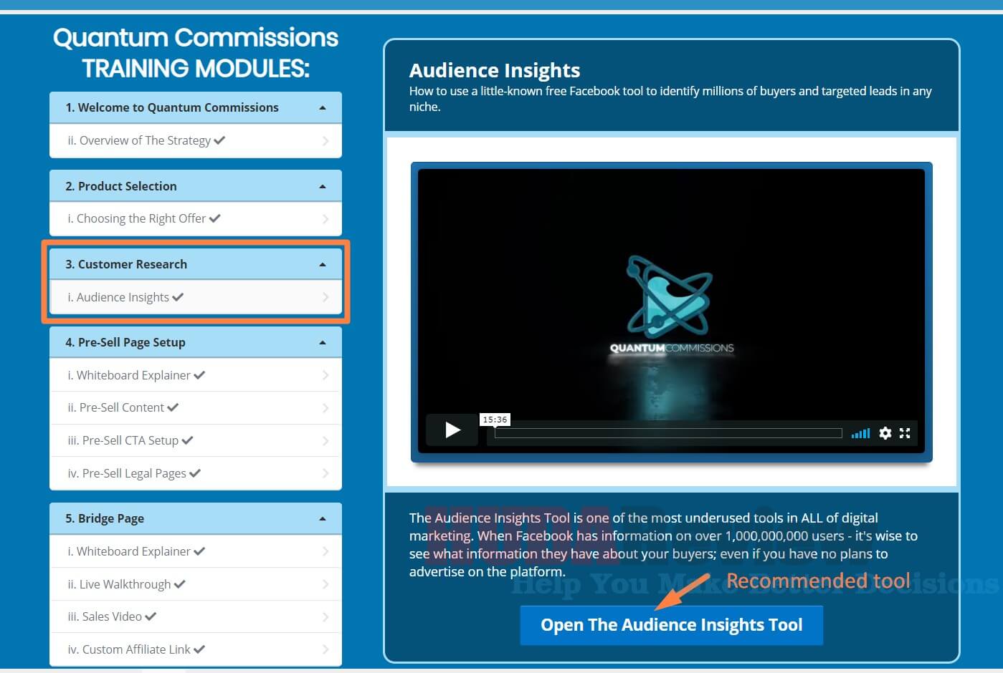Collapse the Pre-Sell Page Setup arrow
Viewport: 1003px width, 673px height.
[323, 343]
